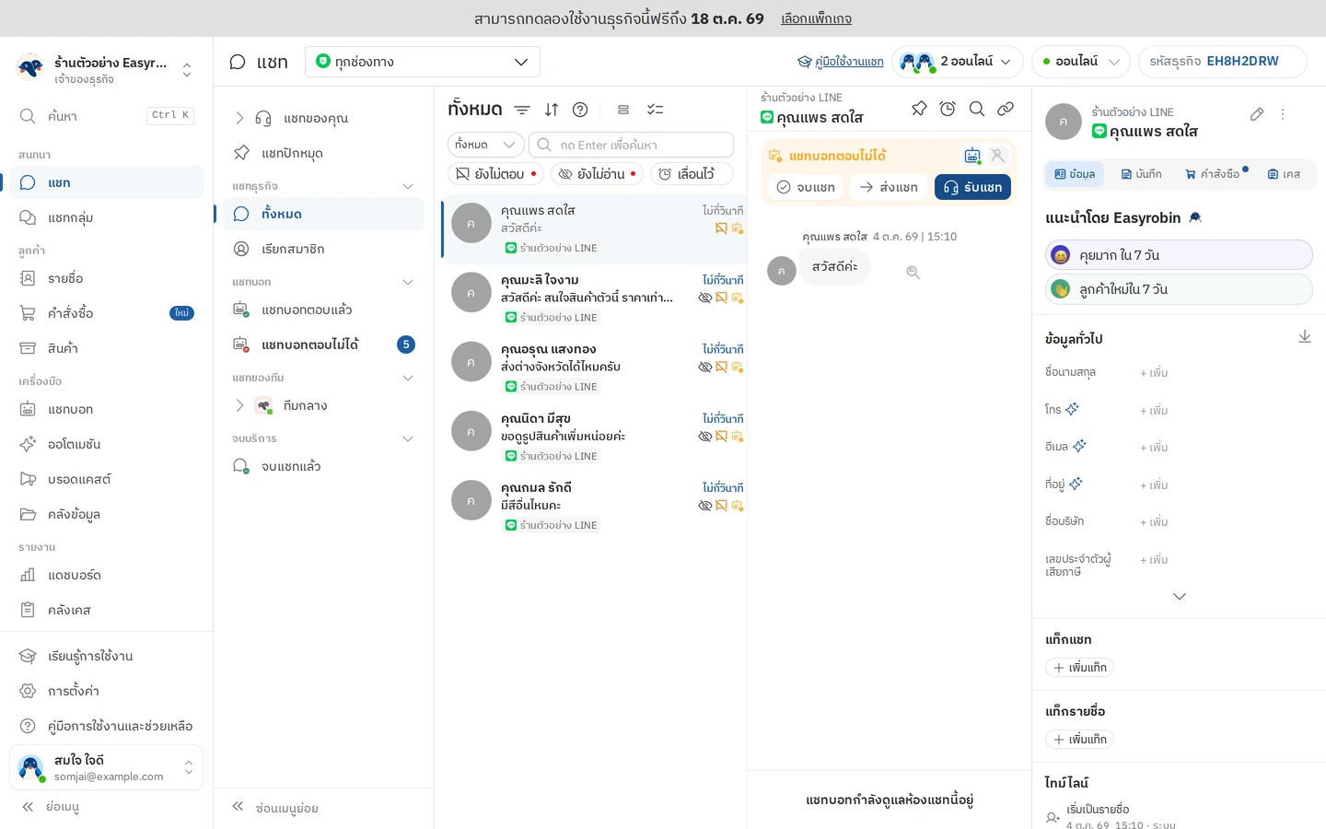Click the help question mark icon in chat list
The image size is (1326, 829).
tap(580, 110)
